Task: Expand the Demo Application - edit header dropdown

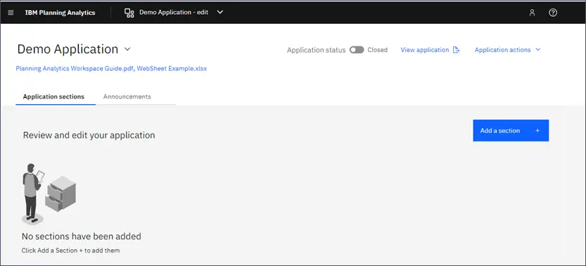Action: (x=220, y=12)
